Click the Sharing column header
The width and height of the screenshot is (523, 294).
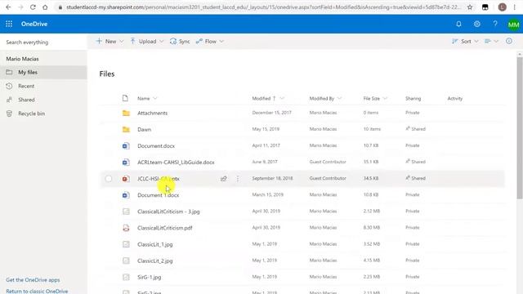pyautogui.click(x=413, y=98)
